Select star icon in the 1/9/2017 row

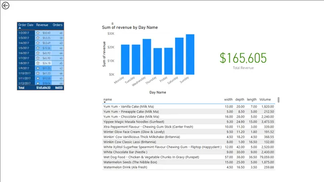coord(38,68)
